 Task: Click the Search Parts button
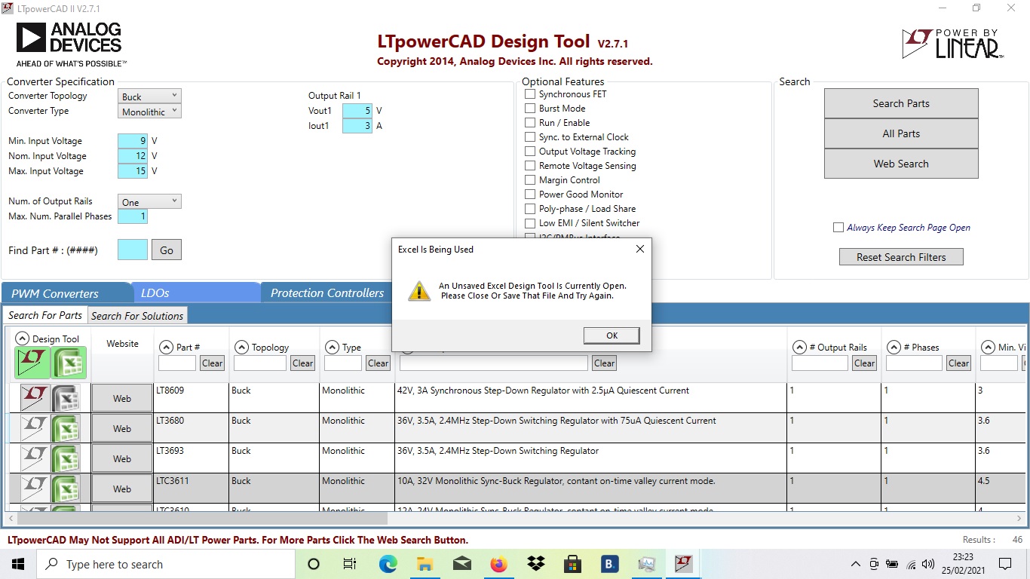[901, 103]
